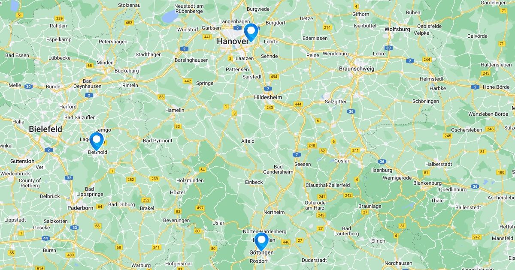Click the Goslar town label
Viewport: 515px width, 270px height.
pos(342,161)
